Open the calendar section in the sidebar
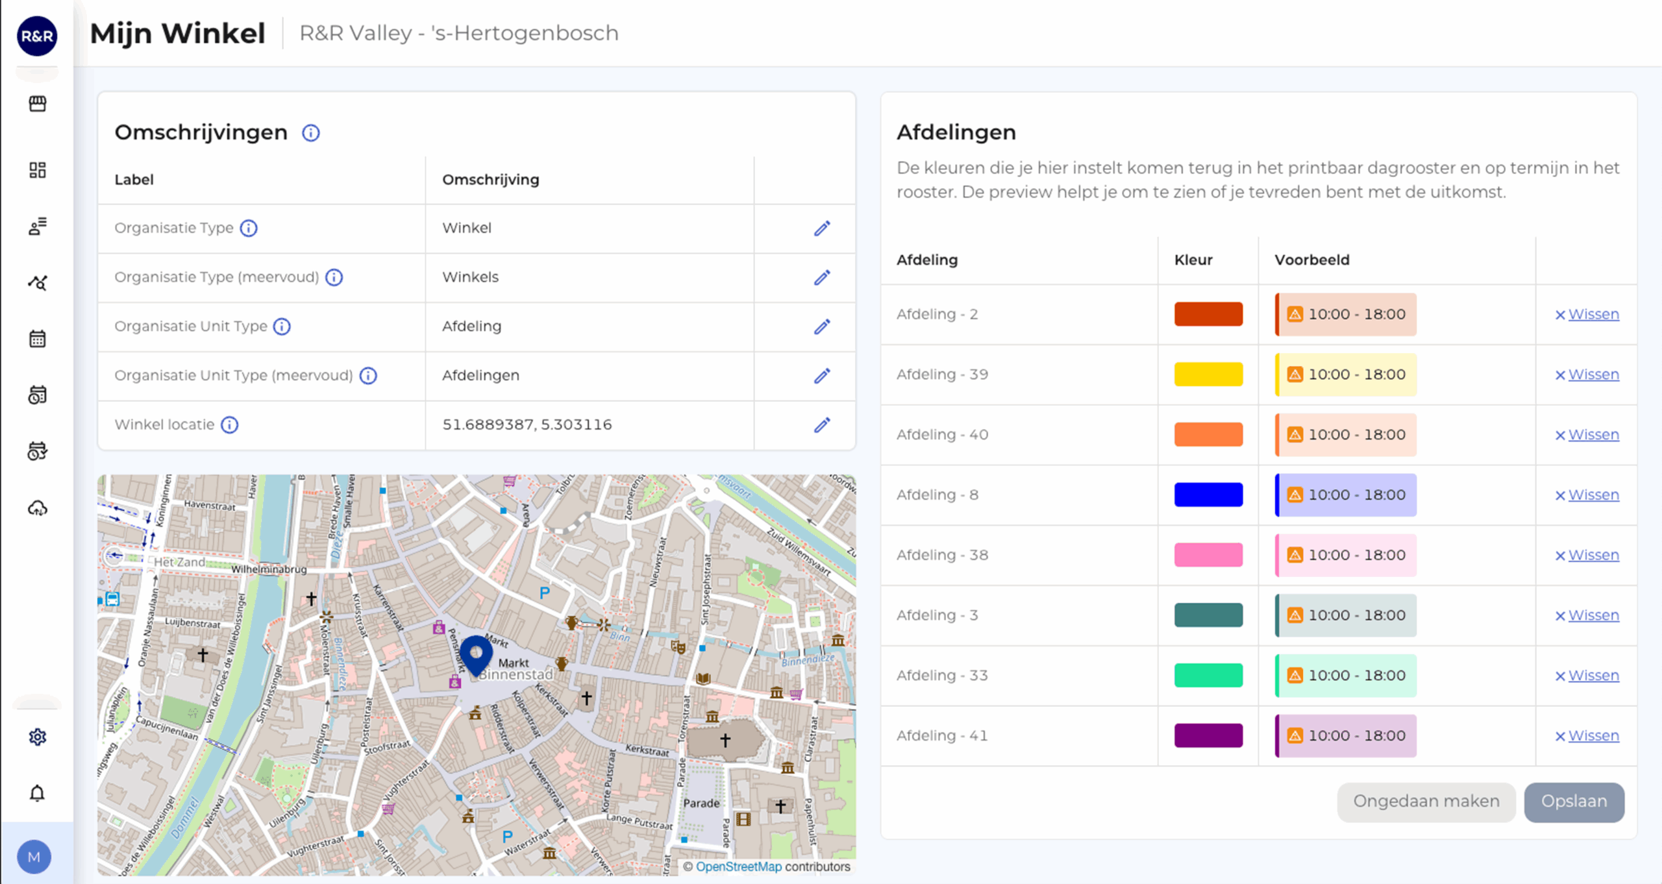Screen dimensions: 1662x884 37,338
